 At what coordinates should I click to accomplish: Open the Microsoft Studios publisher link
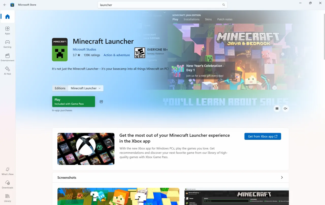coord(84,49)
